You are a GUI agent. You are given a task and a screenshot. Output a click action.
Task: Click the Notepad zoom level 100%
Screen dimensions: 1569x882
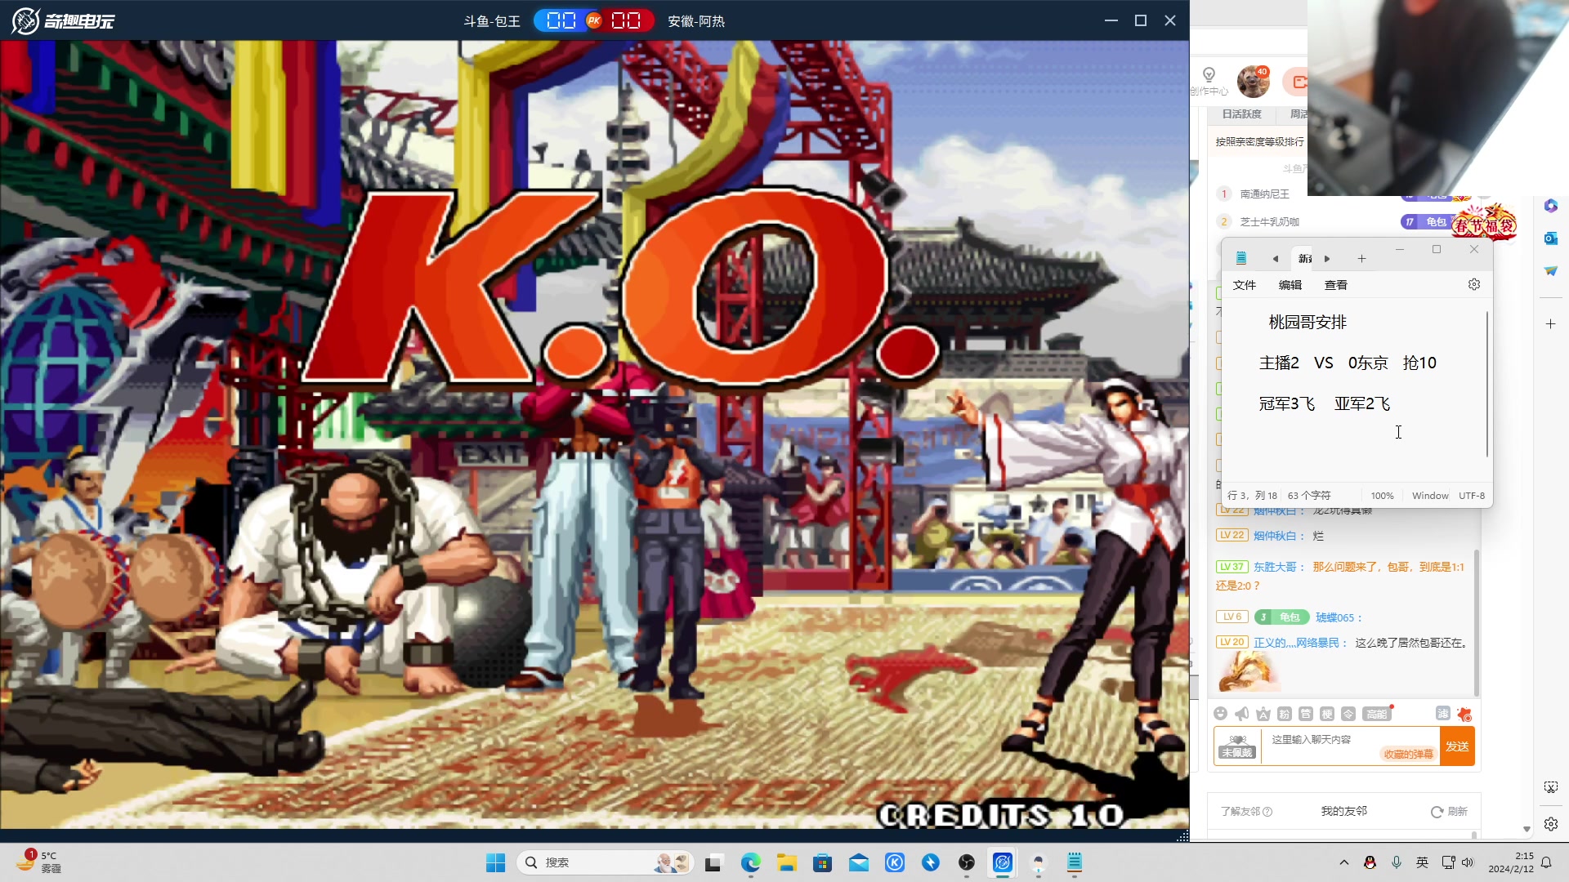[1382, 496]
